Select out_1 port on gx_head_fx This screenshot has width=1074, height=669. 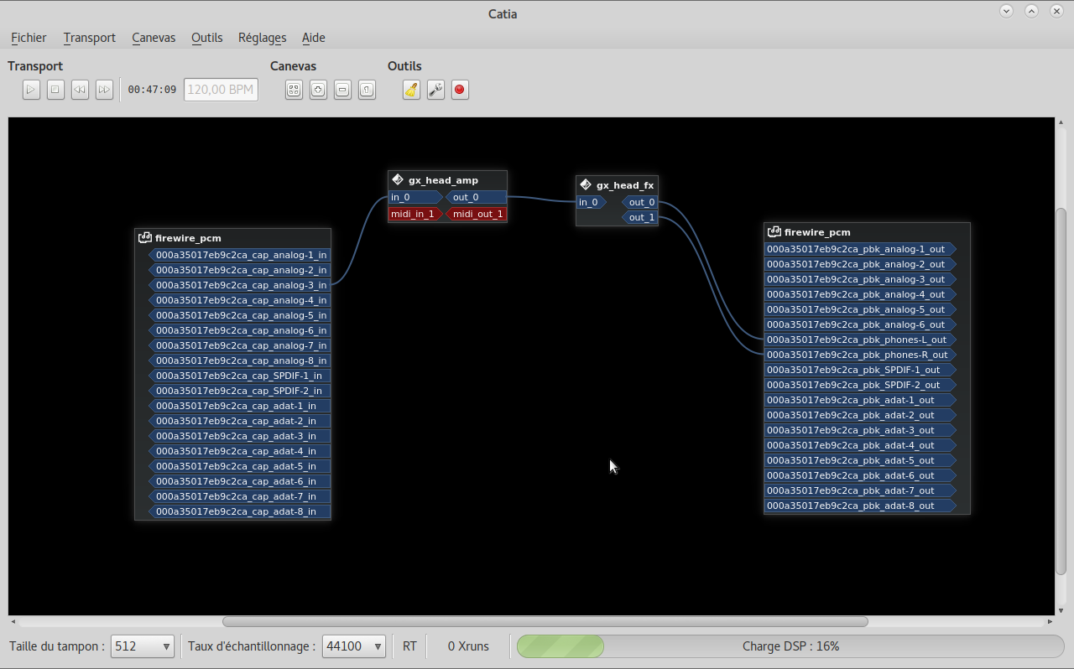[x=639, y=218]
